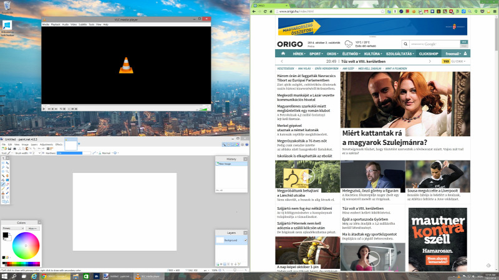The image size is (499, 280).
Task: Bookmark the page with the star icon
Action: coord(383,11)
